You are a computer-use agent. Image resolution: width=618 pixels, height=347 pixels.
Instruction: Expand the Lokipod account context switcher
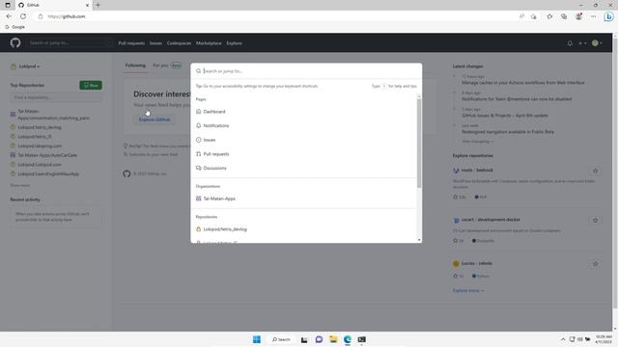click(x=26, y=67)
